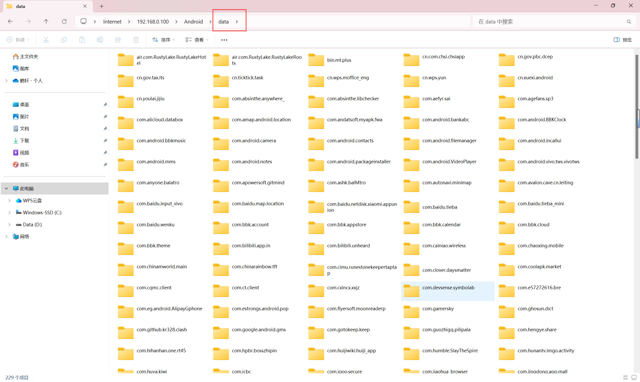Viewport: 640px width, 382px height.
Task: Click the search magnifier icon
Action: point(629,21)
